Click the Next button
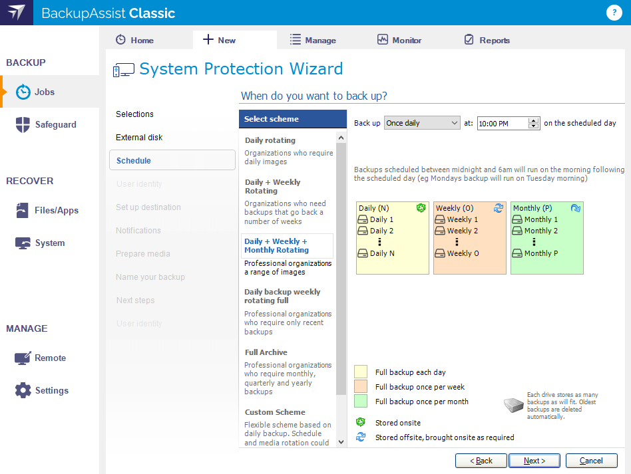The height and width of the screenshot is (474, 631). (x=534, y=461)
